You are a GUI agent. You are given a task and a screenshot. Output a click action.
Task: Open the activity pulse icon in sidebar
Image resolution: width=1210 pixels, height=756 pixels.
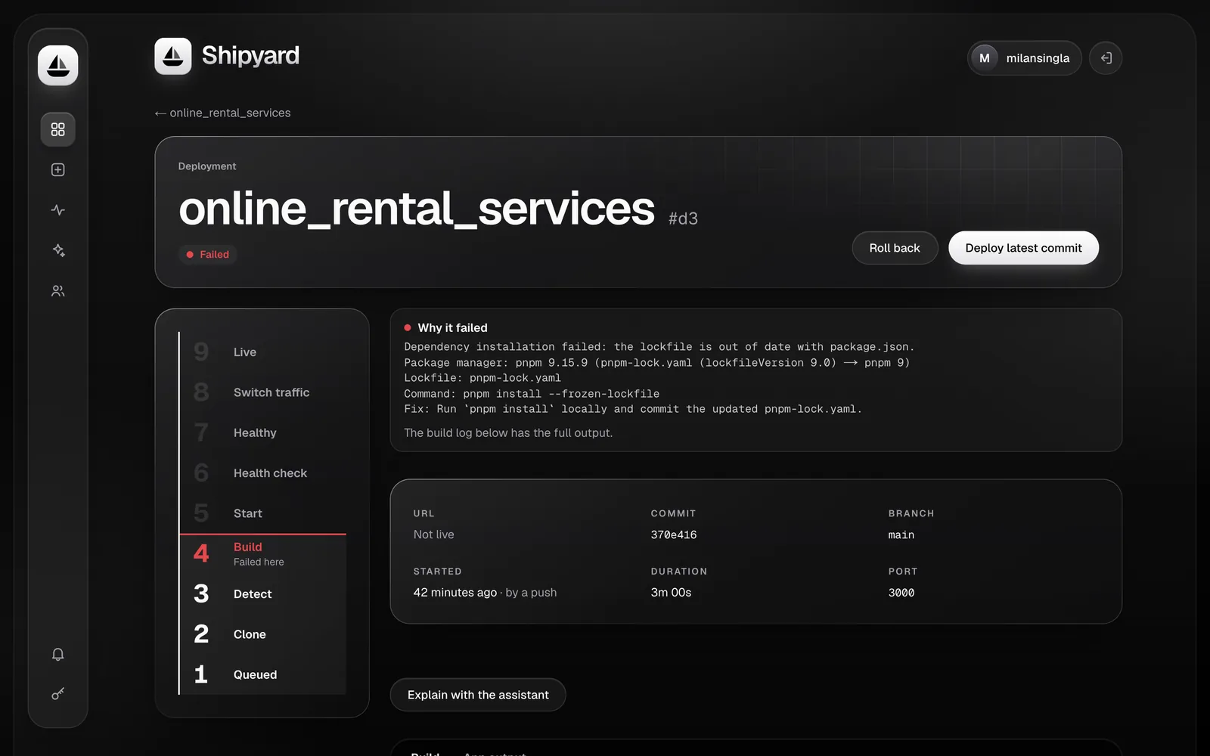click(58, 210)
